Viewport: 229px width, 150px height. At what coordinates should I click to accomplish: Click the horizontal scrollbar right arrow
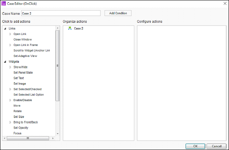point(53,138)
